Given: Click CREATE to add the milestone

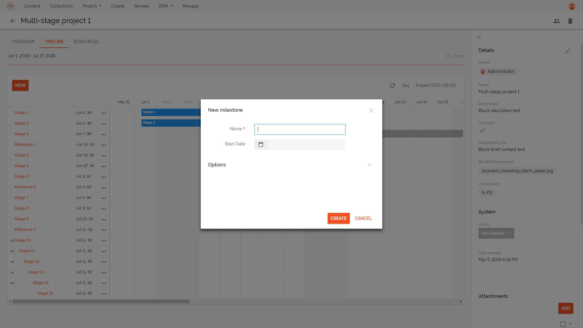Looking at the screenshot, I should pos(338,218).
